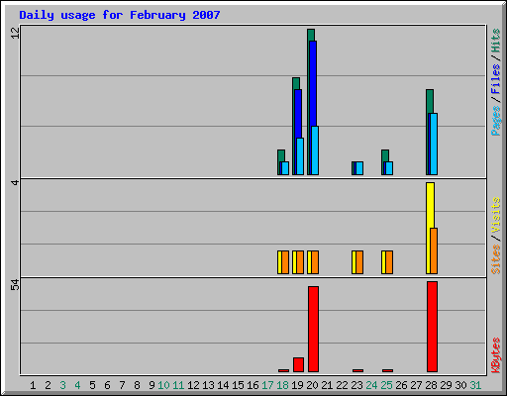Click day label 31 on x-axis
Screen dimensions: 507x396
(x=475, y=385)
